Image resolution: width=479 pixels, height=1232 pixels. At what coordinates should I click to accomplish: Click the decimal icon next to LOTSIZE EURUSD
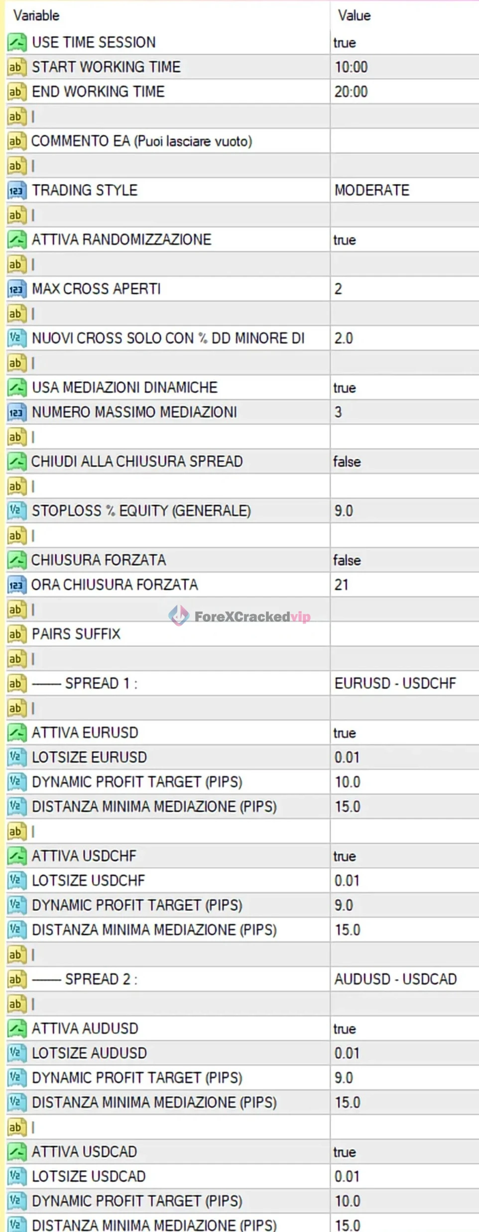[16, 757]
